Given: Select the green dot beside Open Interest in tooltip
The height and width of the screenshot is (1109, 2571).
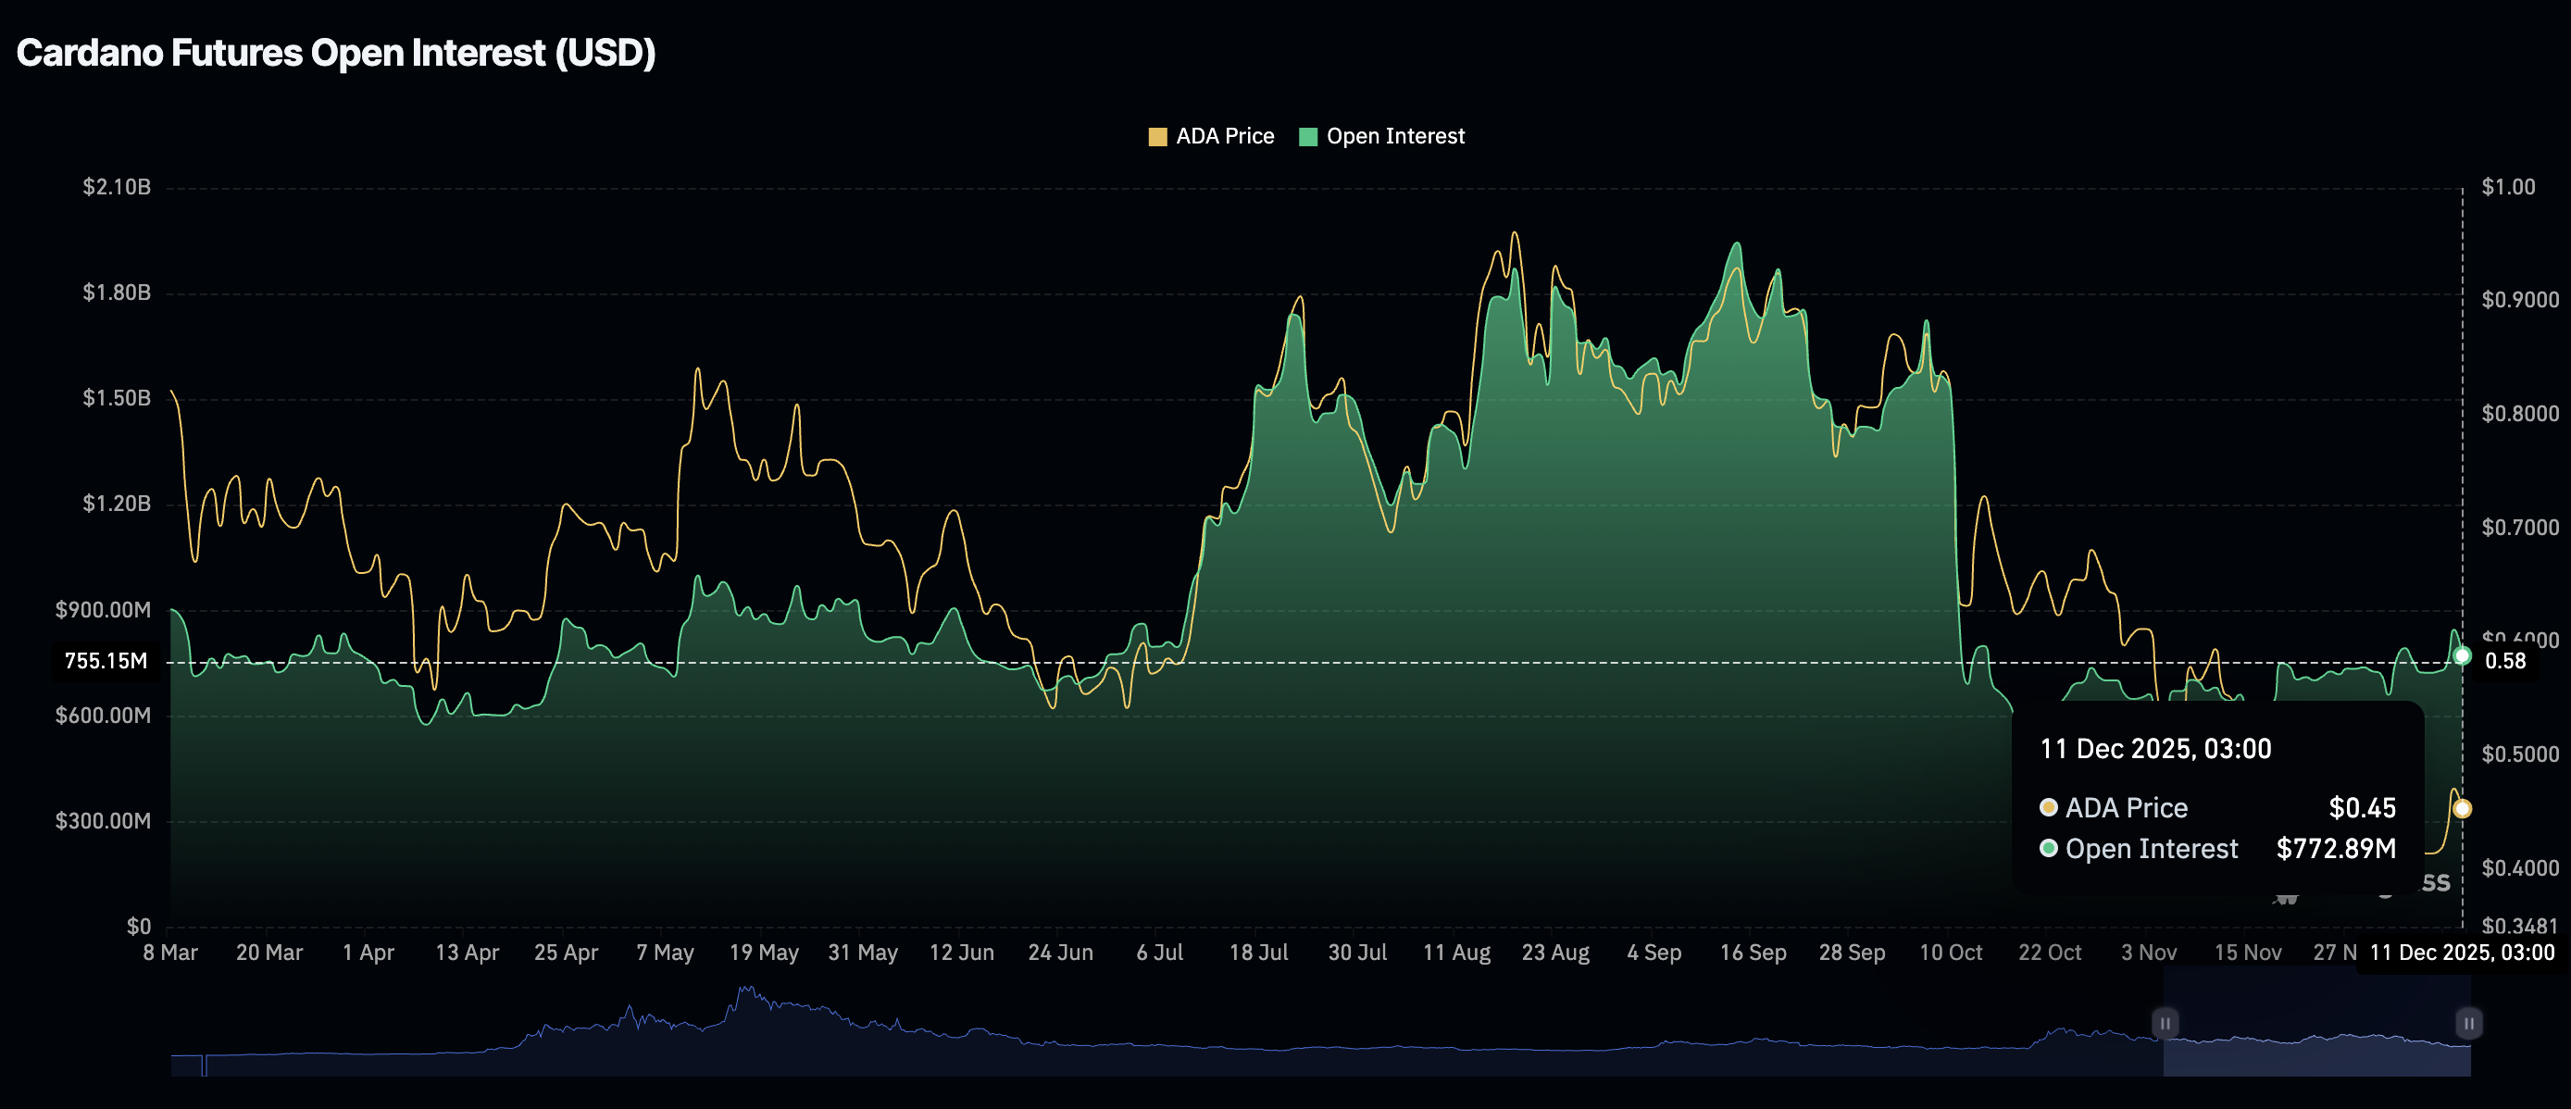Looking at the screenshot, I should tap(2051, 850).
